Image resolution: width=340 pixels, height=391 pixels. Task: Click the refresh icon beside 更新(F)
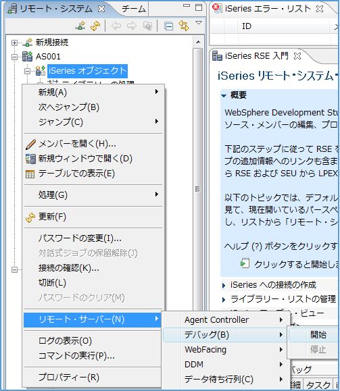click(x=30, y=217)
